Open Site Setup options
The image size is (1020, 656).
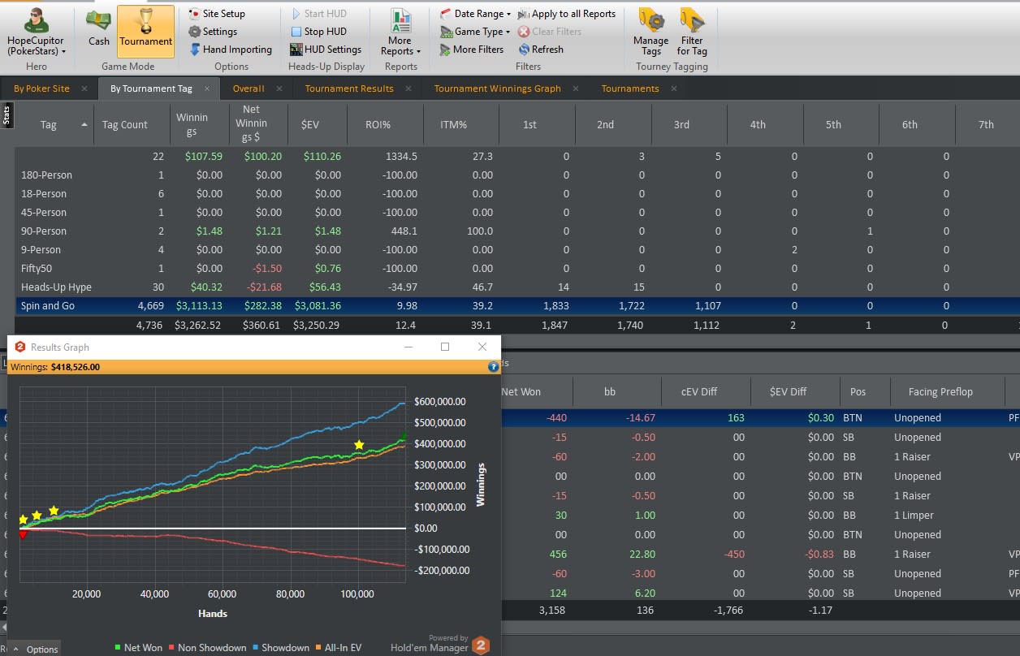click(x=217, y=14)
